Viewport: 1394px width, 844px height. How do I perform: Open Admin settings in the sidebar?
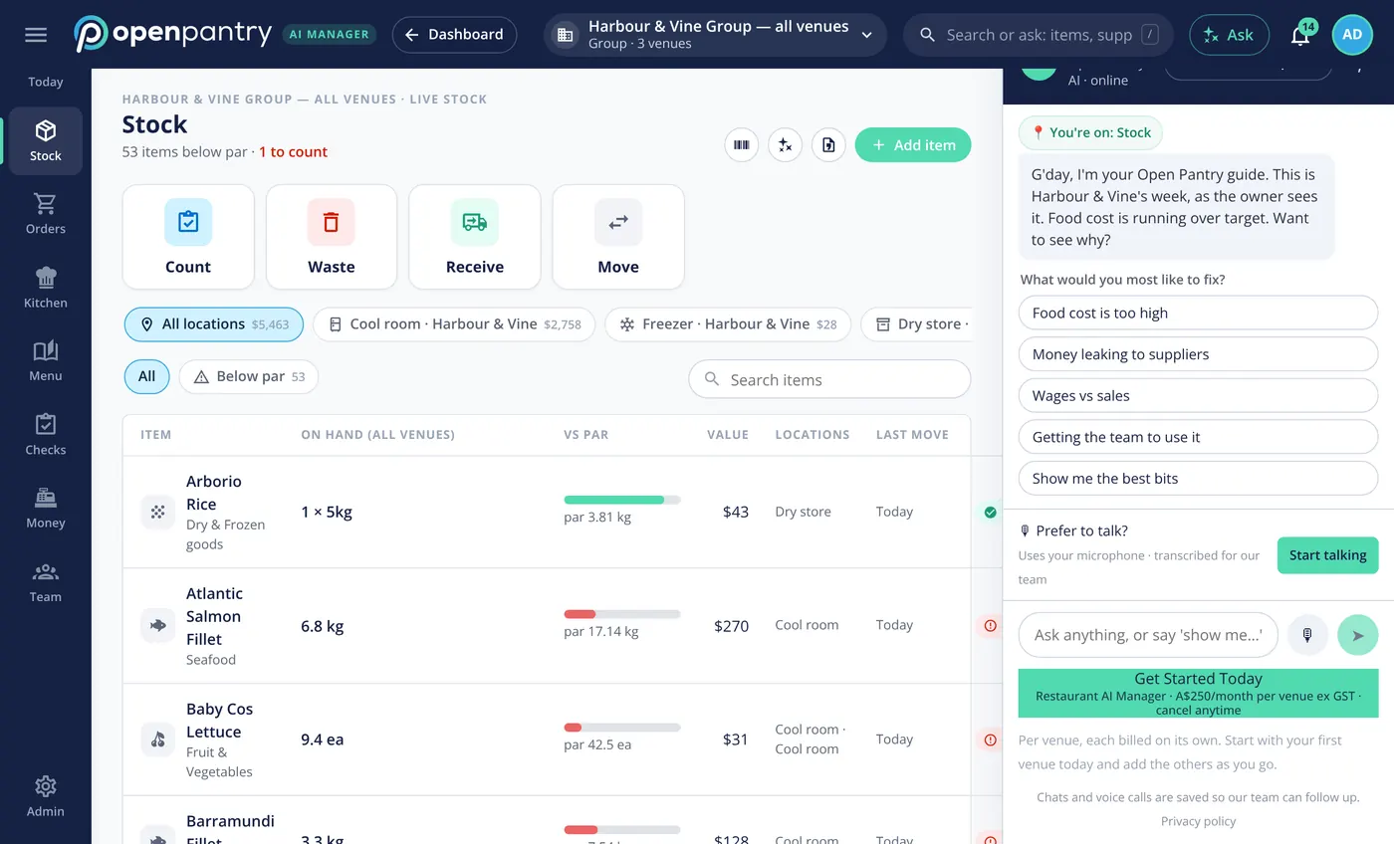[x=46, y=796]
